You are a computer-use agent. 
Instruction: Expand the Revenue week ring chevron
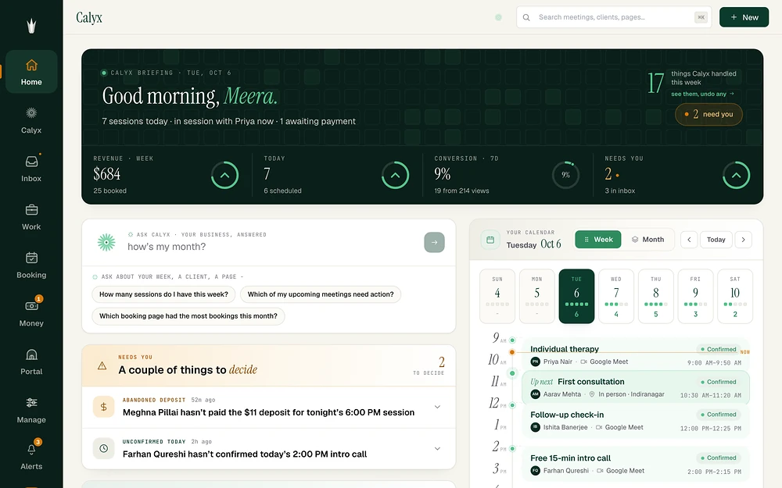[x=225, y=175]
